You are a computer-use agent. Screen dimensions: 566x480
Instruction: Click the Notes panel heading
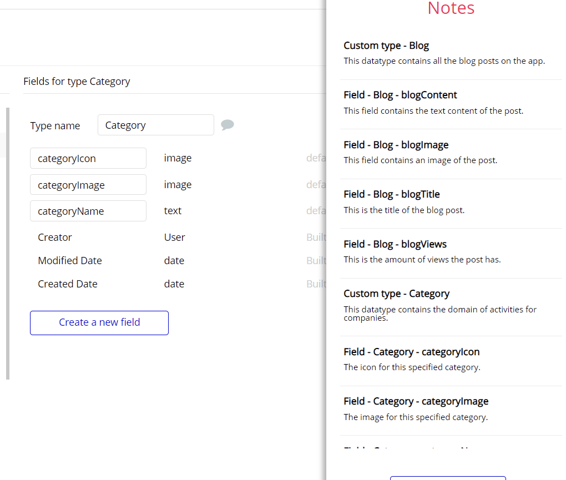[x=451, y=8]
